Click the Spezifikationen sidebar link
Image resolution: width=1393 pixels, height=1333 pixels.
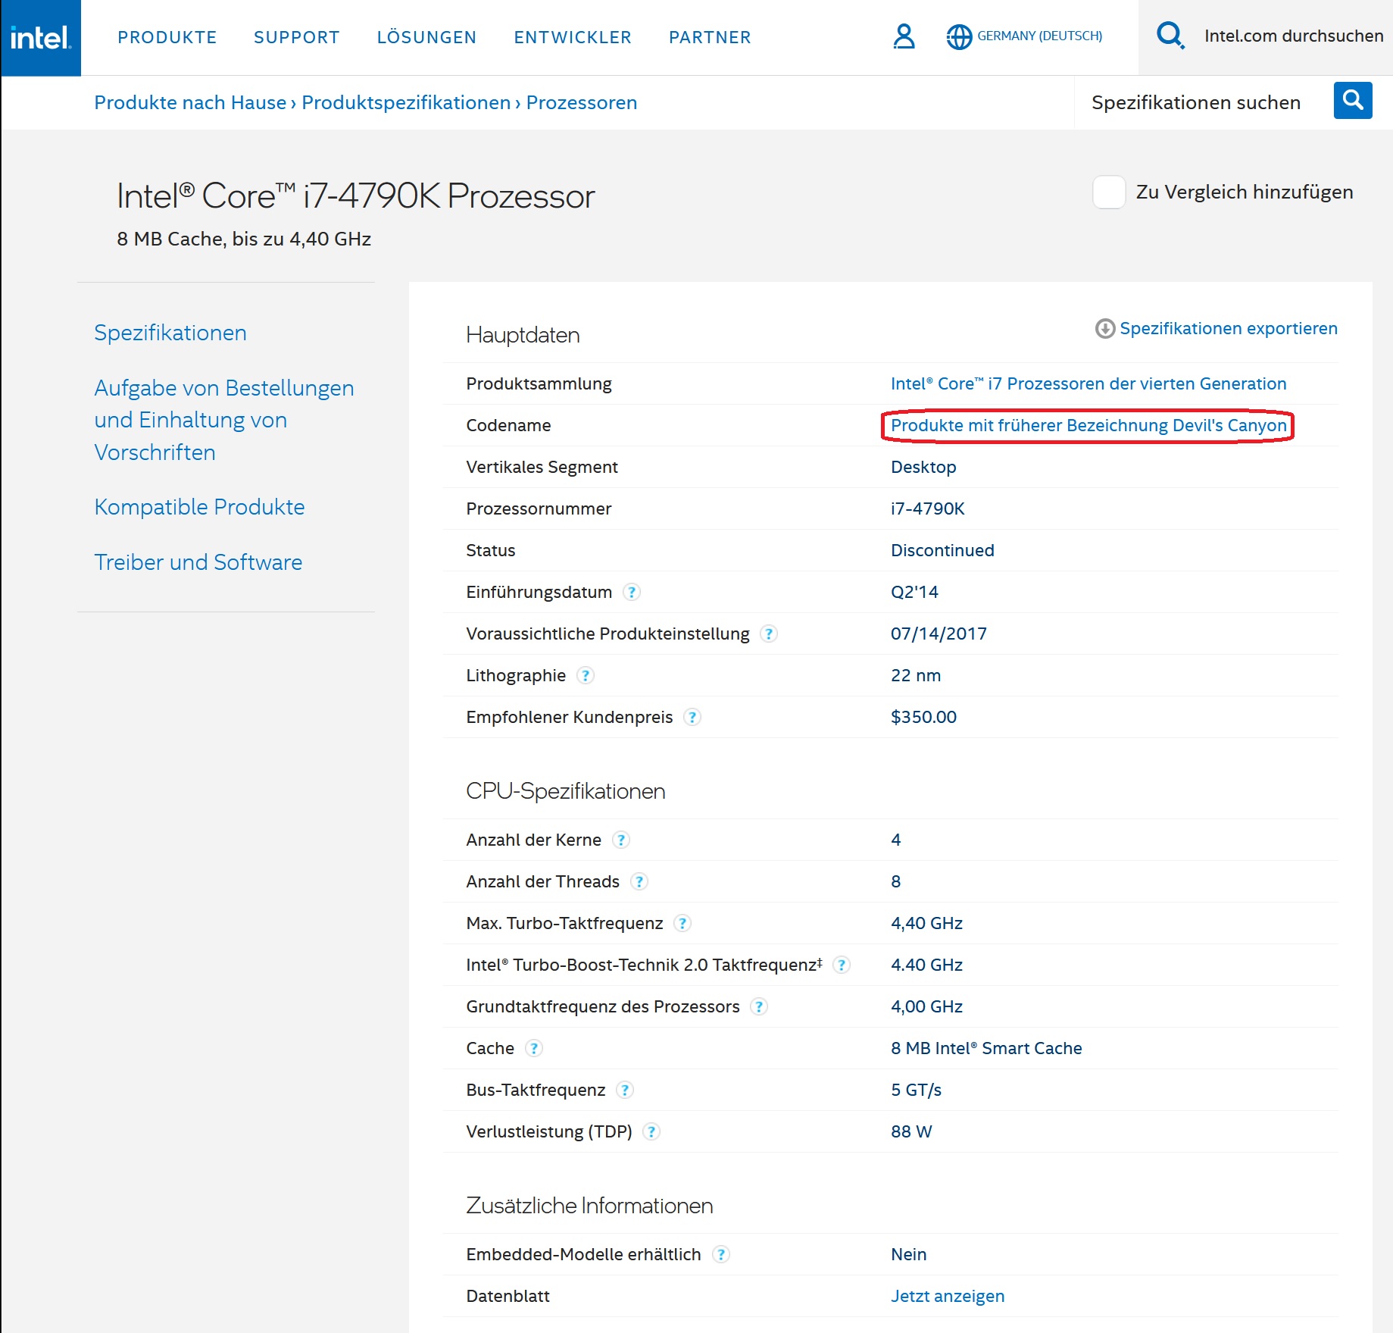(x=170, y=333)
